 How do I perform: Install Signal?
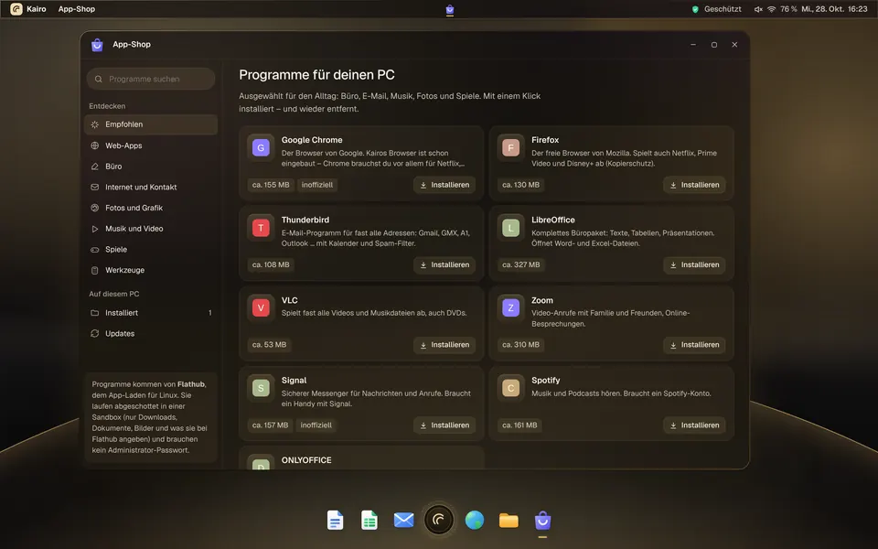(x=444, y=425)
